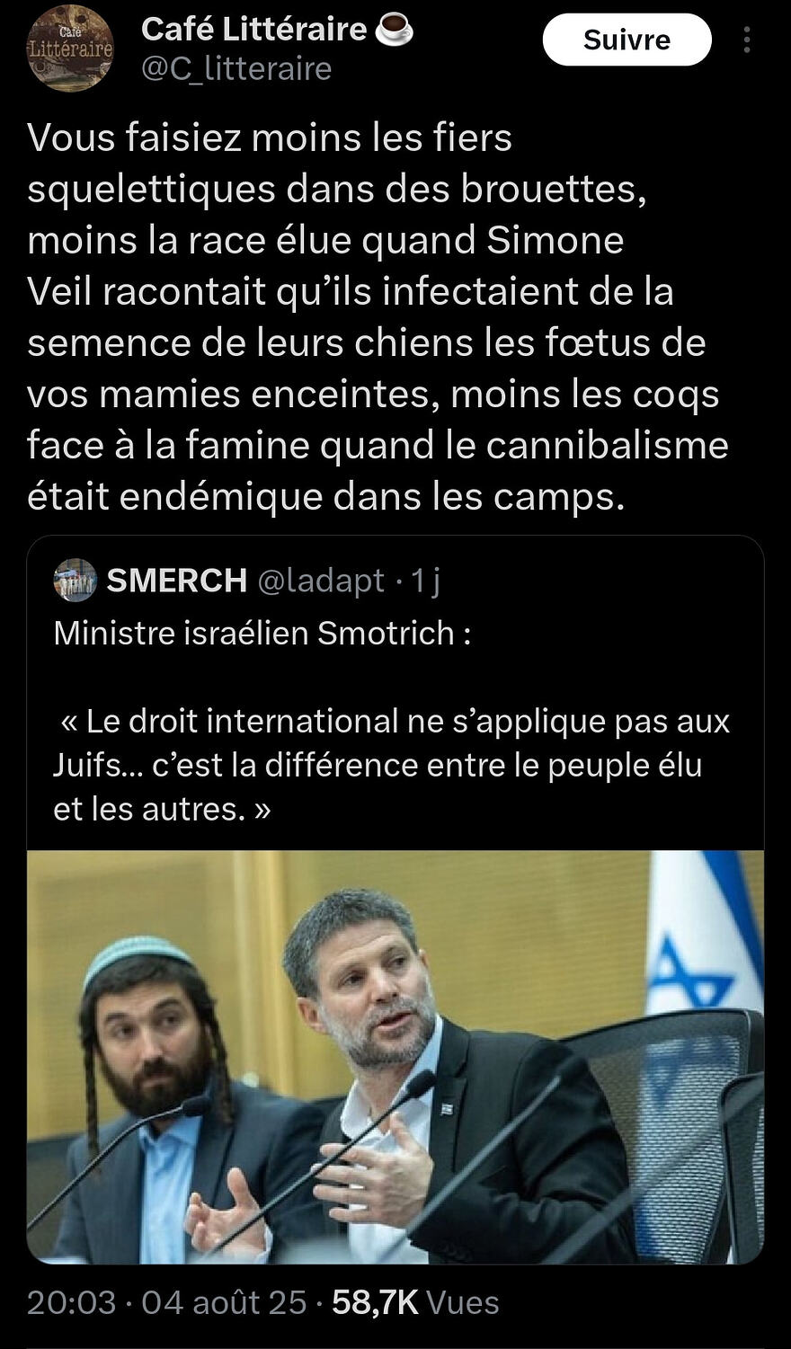Click the quoted paragraph starting "Le droit international"

point(392,765)
